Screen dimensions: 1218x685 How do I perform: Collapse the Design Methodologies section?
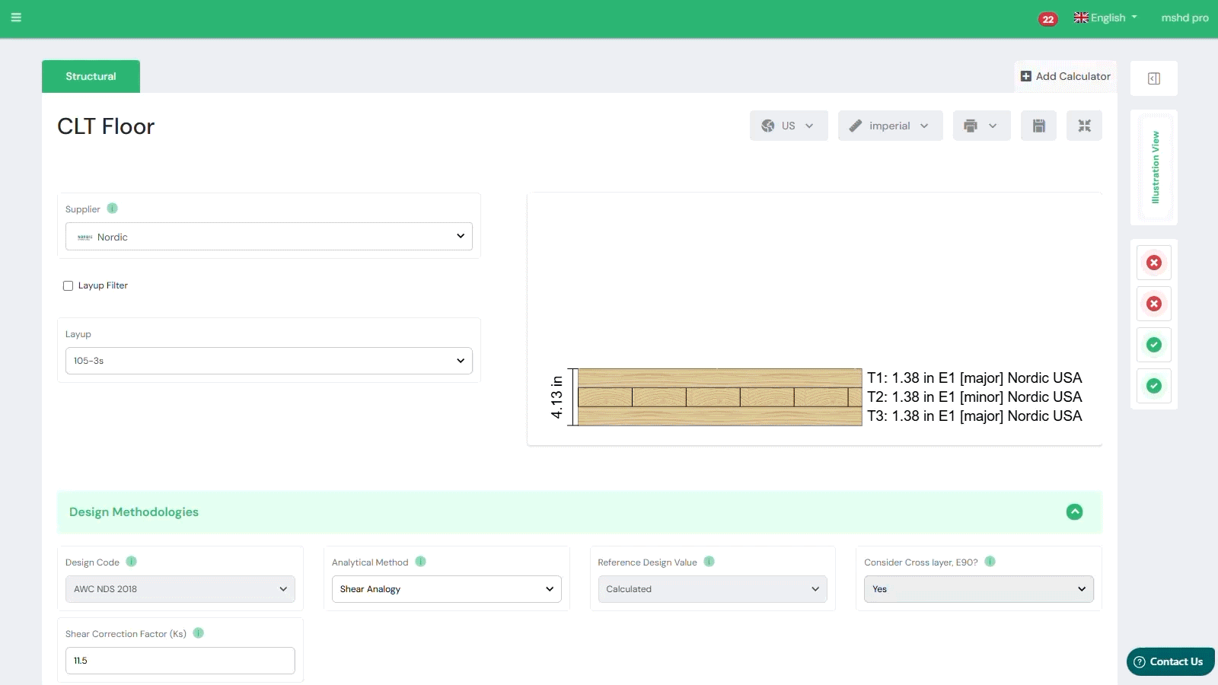pos(1074,512)
